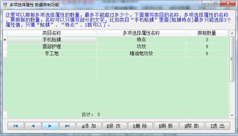Select the 面部护理 category cell
The image size is (238, 136).
(x=52, y=47)
